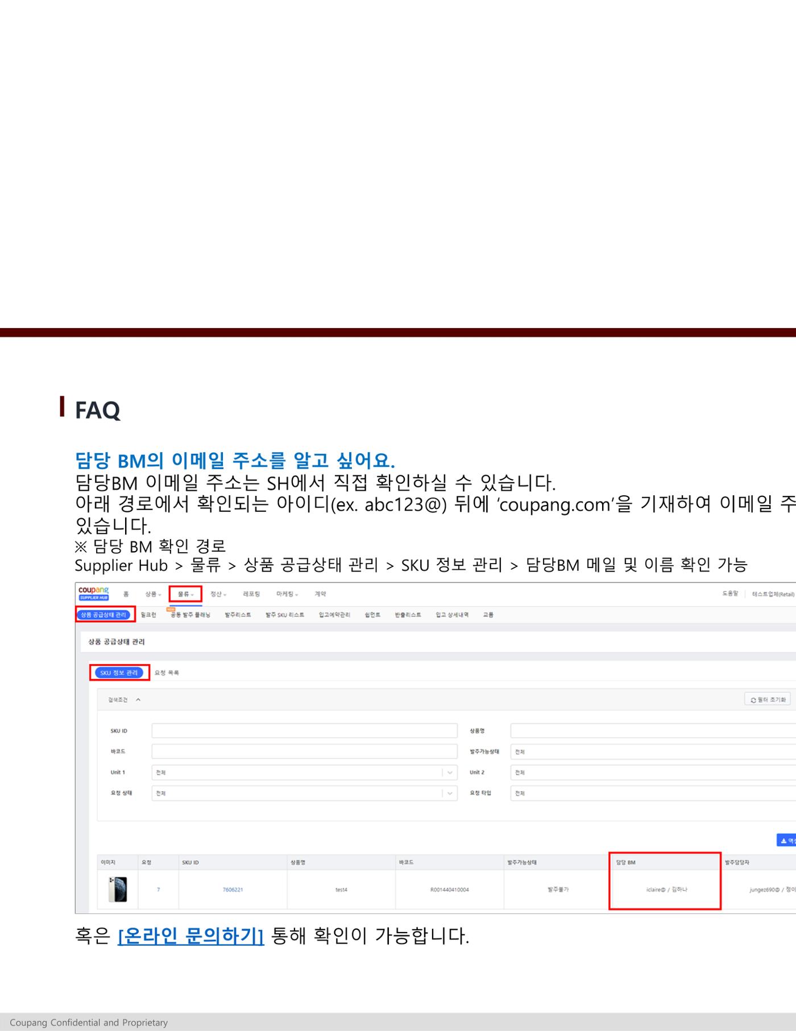Image resolution: width=796 pixels, height=1031 pixels.
Task: Click the 테스트업체(Retail) account label
Action: coord(773,594)
